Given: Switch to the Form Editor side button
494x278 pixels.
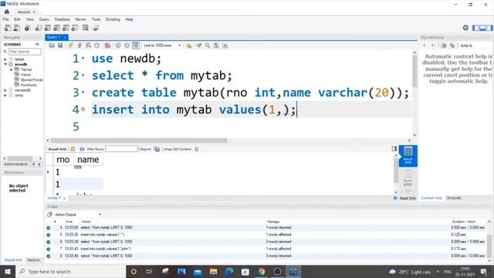Looking at the screenshot, I should coord(408,178).
